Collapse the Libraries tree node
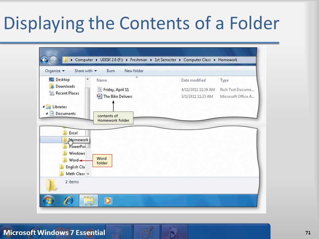This screenshot has height=239, width=319. (44, 107)
